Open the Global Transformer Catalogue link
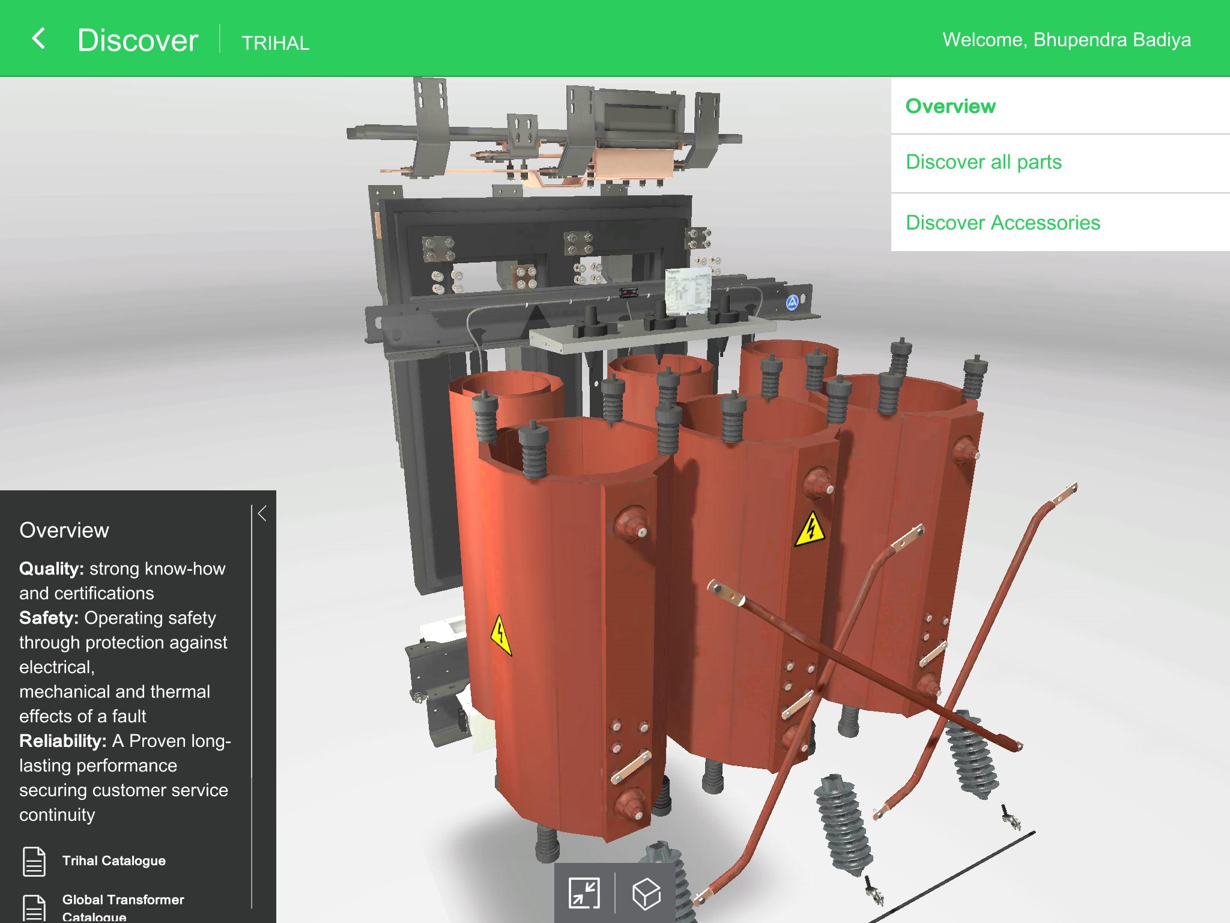The width and height of the screenshot is (1230, 923). 123,908
